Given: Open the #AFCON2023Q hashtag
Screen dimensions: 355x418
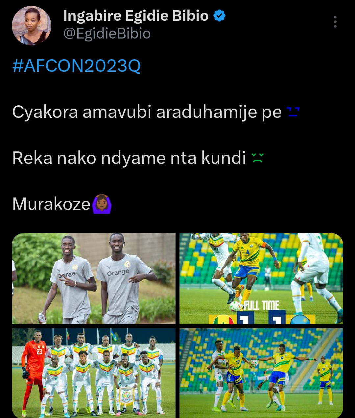Looking at the screenshot, I should (77, 65).
